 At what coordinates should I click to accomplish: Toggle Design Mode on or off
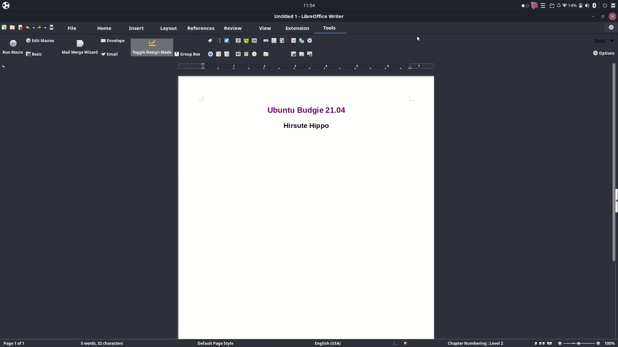[x=152, y=47]
